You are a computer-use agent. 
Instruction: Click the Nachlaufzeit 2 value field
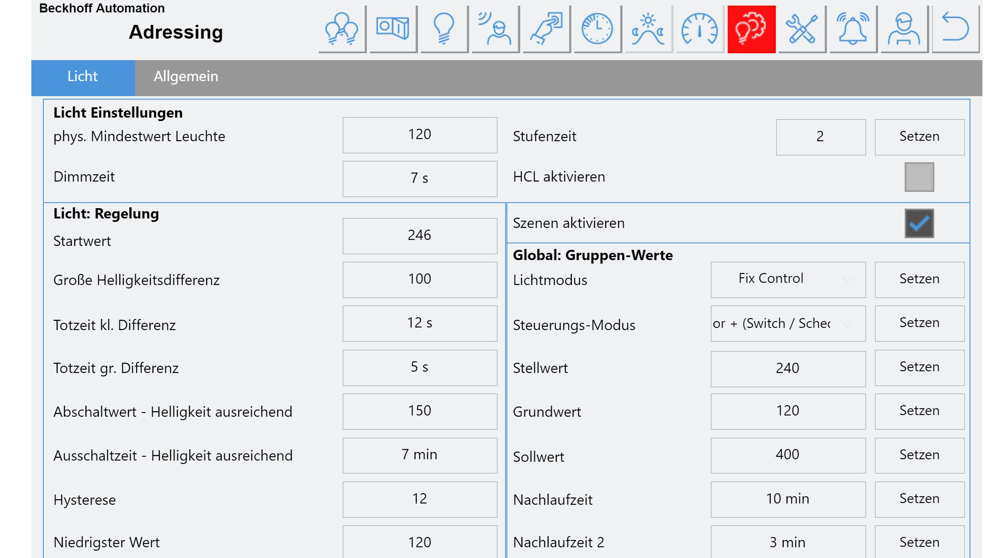pyautogui.click(x=788, y=543)
